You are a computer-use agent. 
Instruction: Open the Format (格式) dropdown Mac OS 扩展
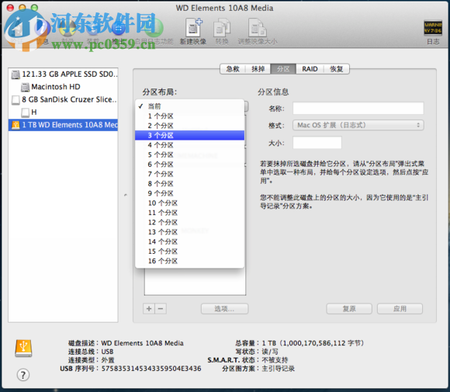(358, 125)
